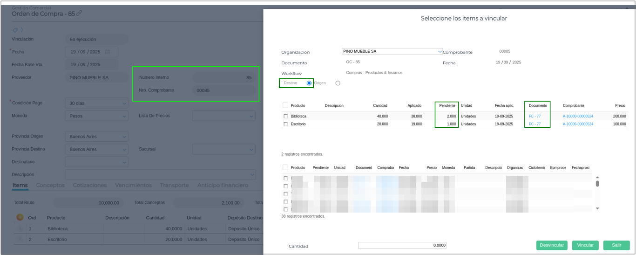Check the Escritorio row checkbox
Image resolution: width=636 pixels, height=255 pixels.
[285, 124]
